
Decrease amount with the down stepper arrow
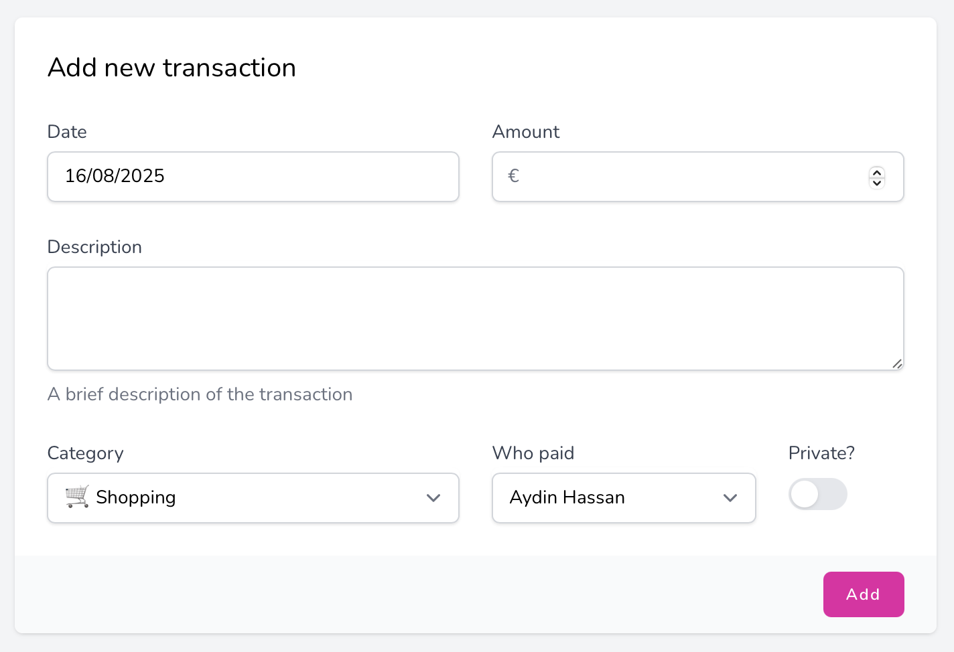876,183
